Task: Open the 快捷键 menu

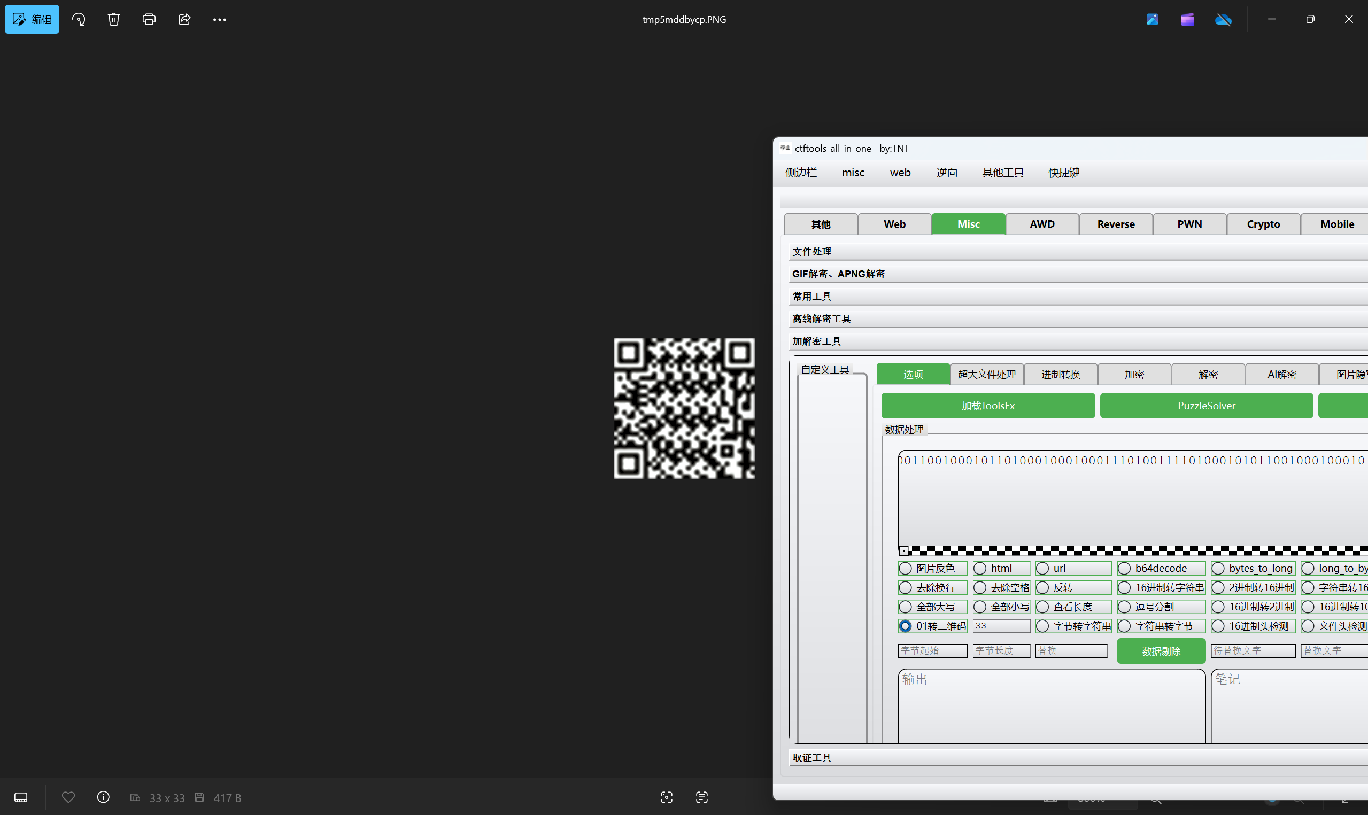Action: coord(1064,173)
